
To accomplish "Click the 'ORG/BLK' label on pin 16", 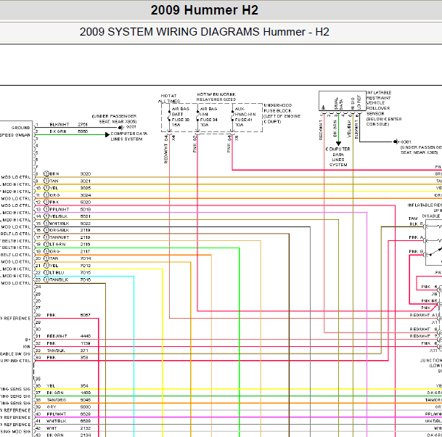I will click(60, 230).
